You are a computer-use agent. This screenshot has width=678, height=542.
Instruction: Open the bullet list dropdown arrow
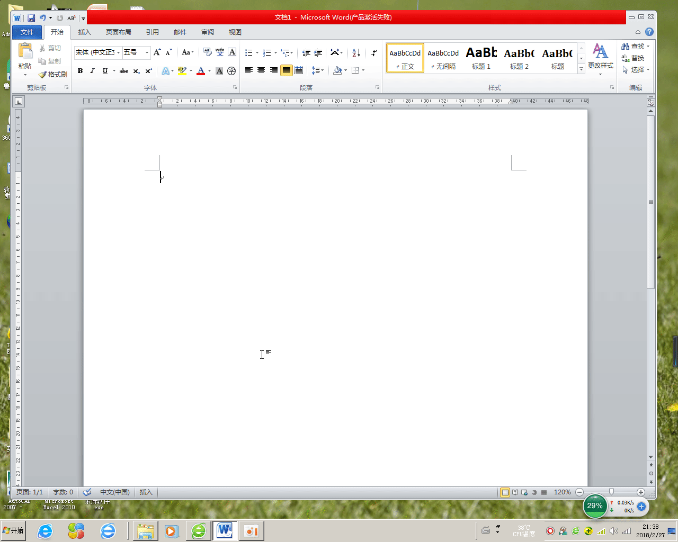[x=257, y=53]
